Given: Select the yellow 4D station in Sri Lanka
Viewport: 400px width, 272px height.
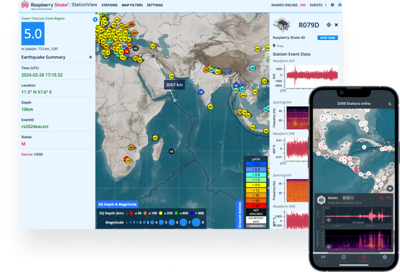Looking at the screenshot, I should pos(210,107).
